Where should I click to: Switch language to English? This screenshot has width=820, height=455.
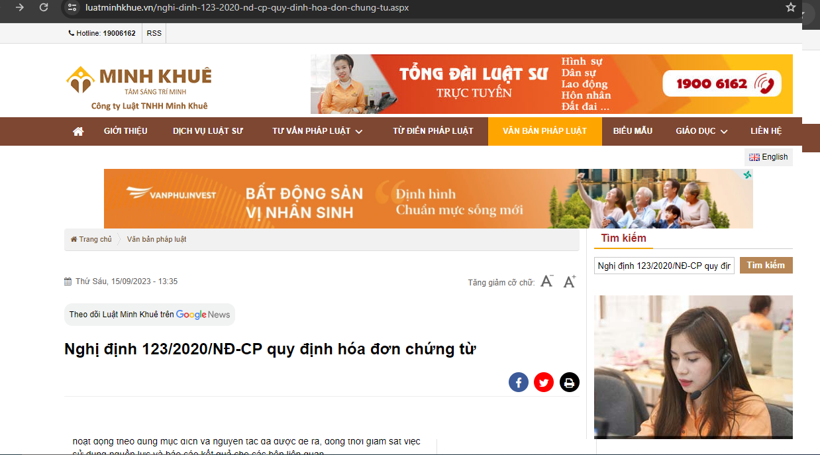[x=768, y=157]
